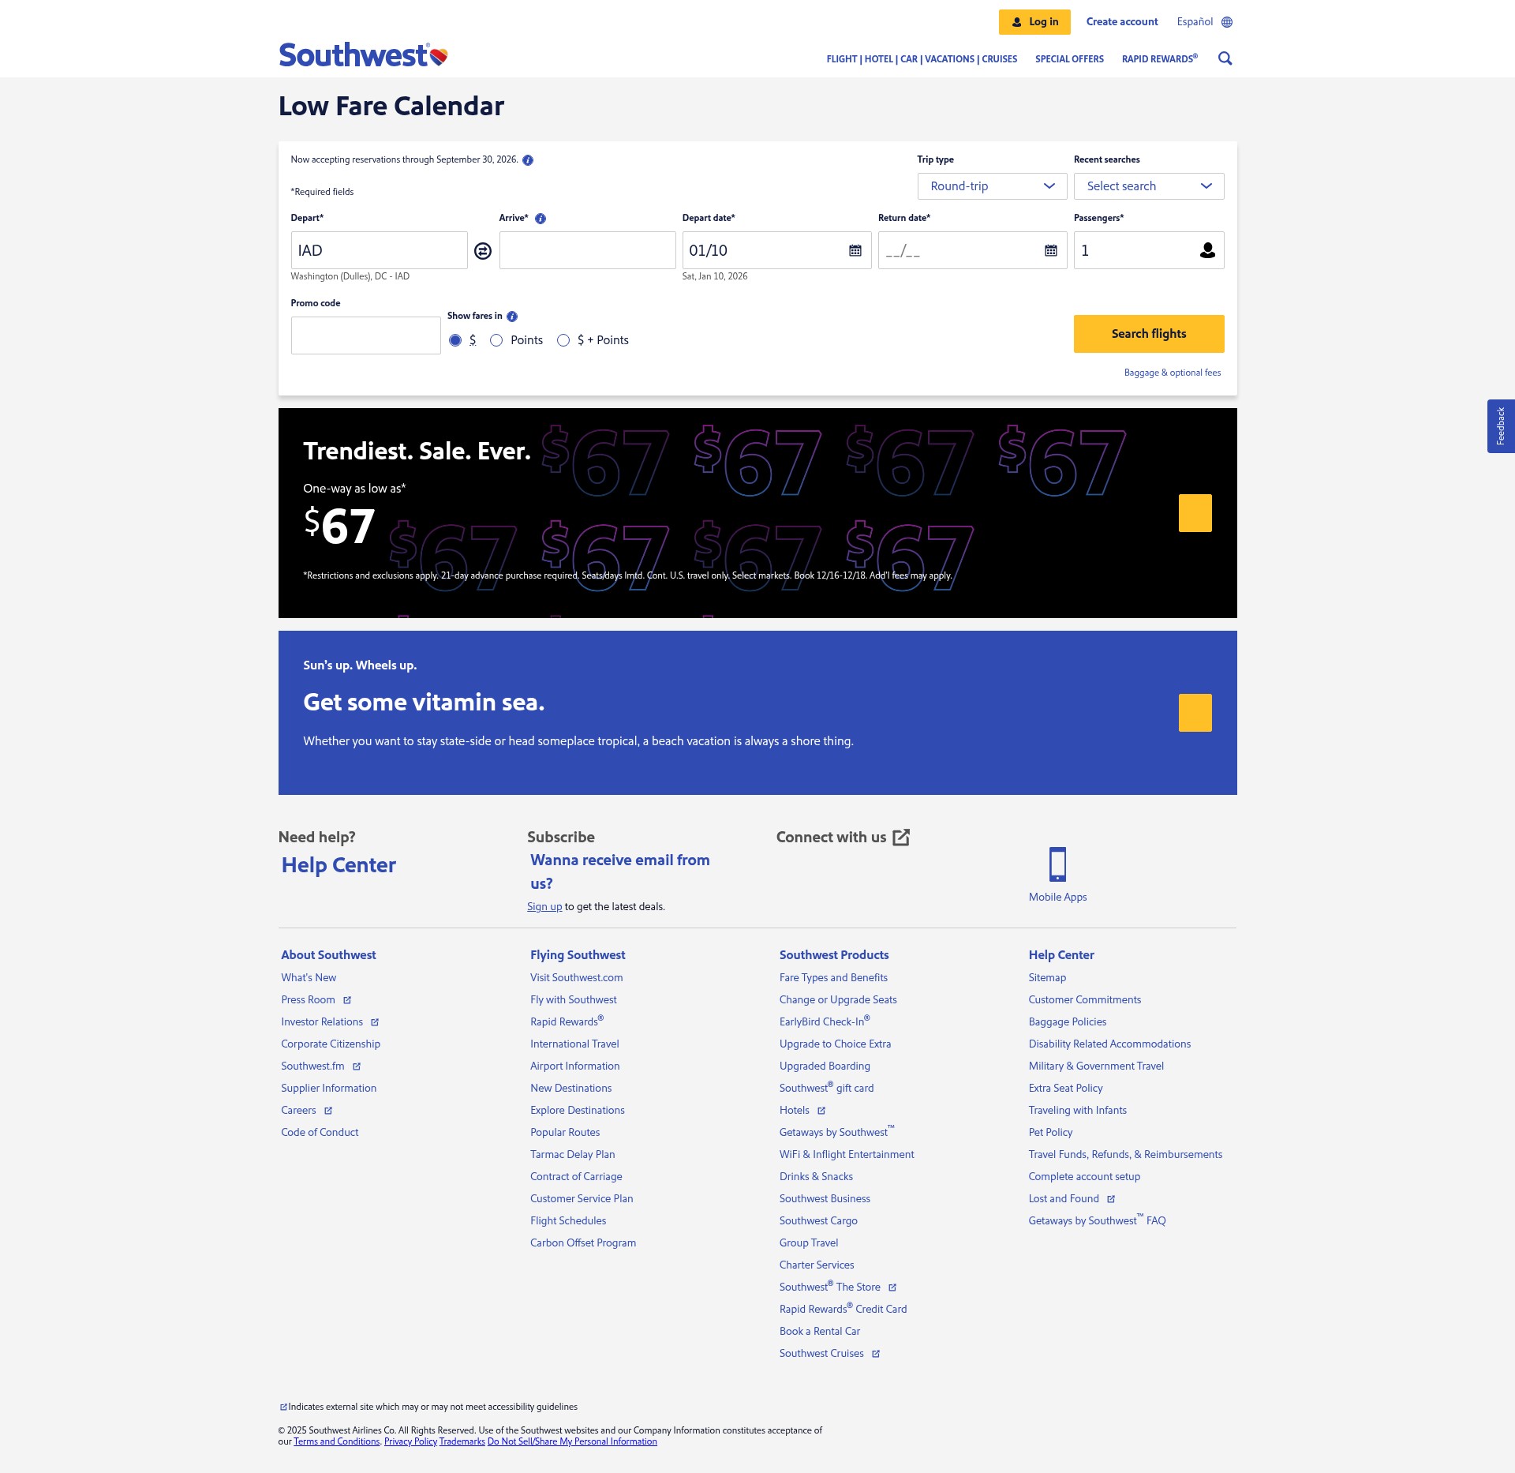Open Terms and Conditions link

337,1441
